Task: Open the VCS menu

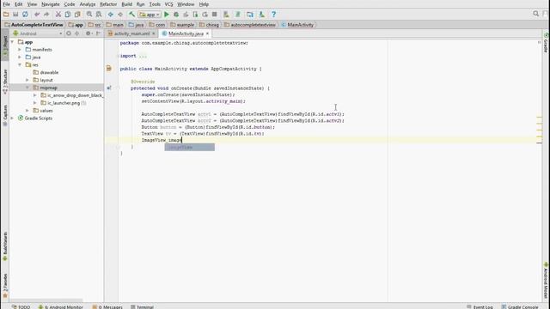Action: [168, 4]
